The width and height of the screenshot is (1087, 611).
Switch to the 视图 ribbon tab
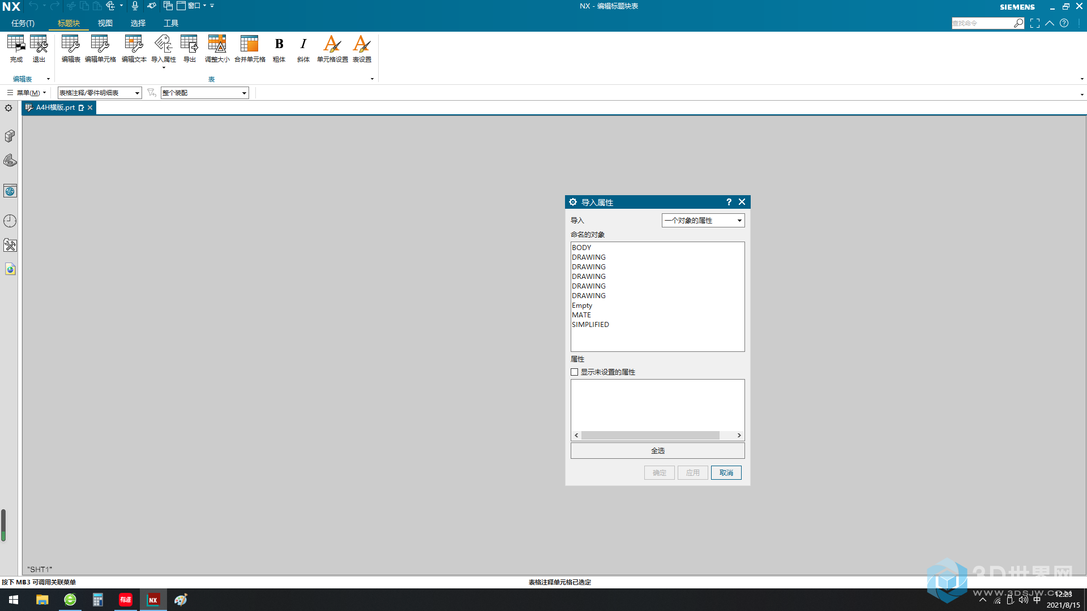[105, 23]
